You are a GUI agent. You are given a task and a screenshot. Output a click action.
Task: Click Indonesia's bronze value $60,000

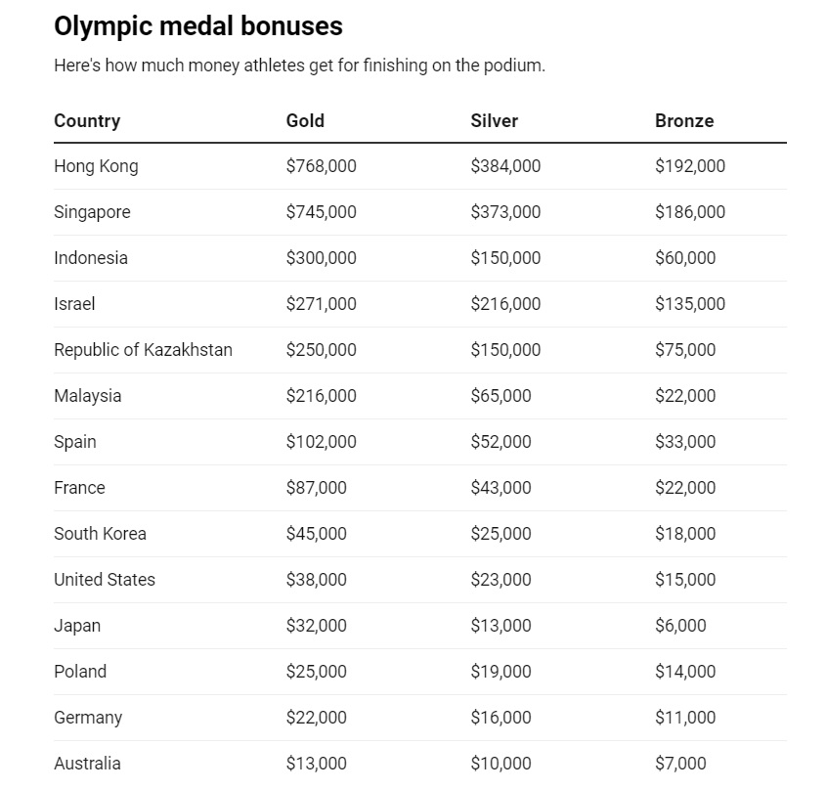pyautogui.click(x=685, y=258)
